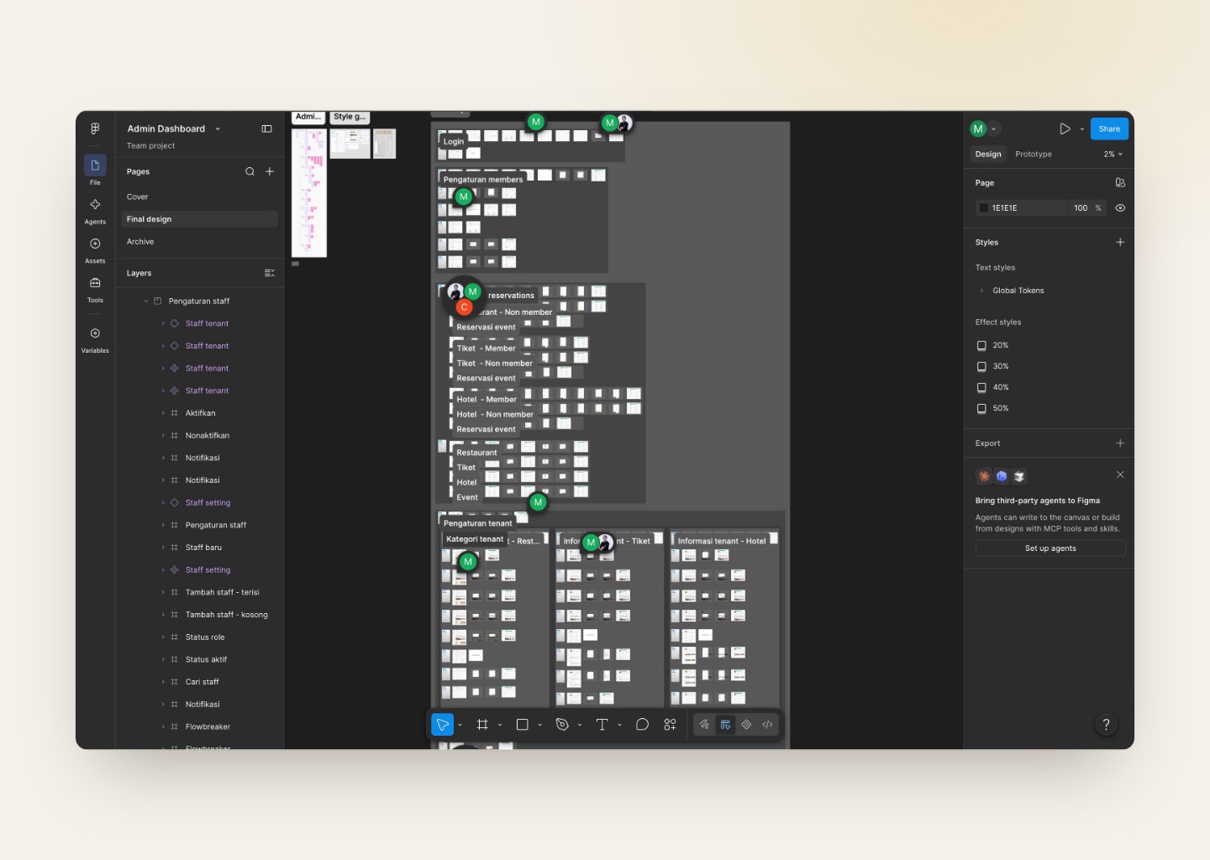Open the Actions tool in toolbar
This screenshot has width=1210, height=860.
670,725
